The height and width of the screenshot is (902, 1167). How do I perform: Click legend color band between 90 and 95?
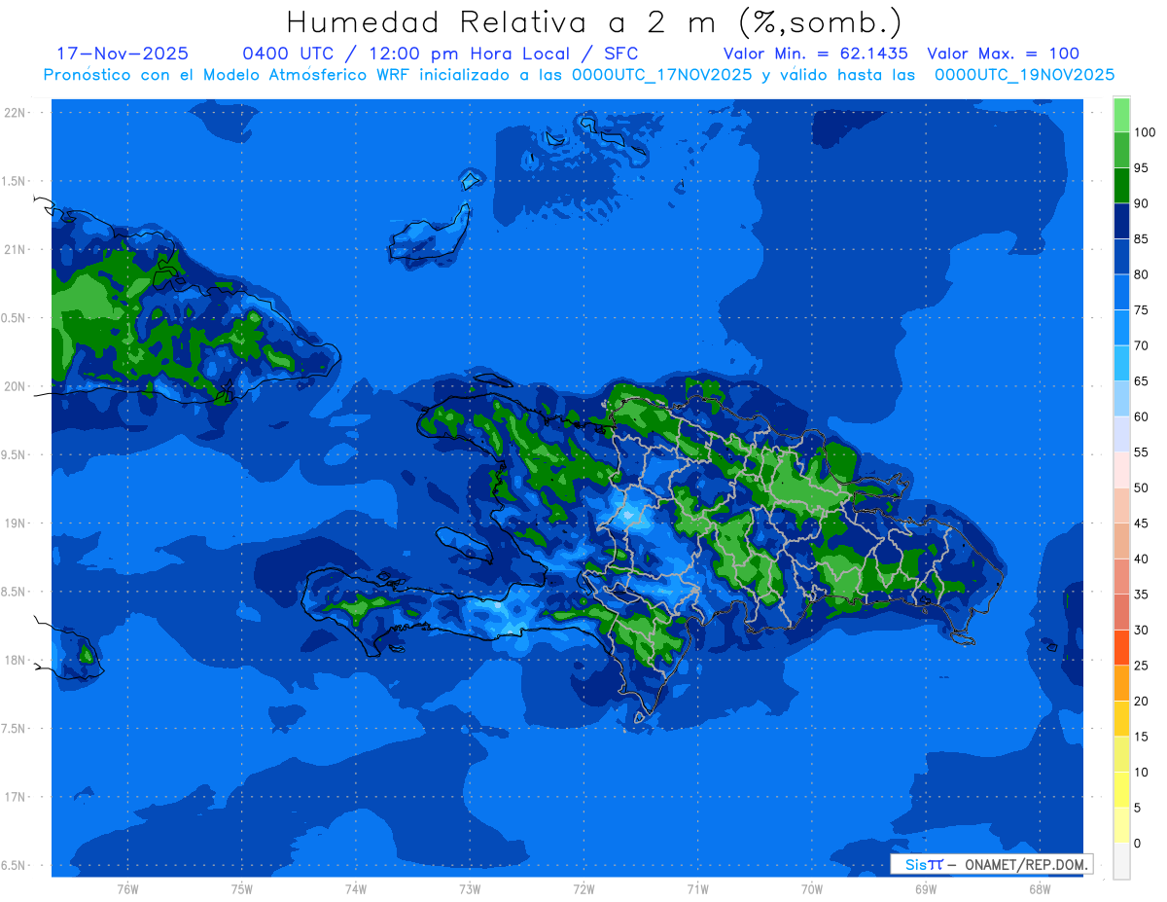tap(1121, 185)
